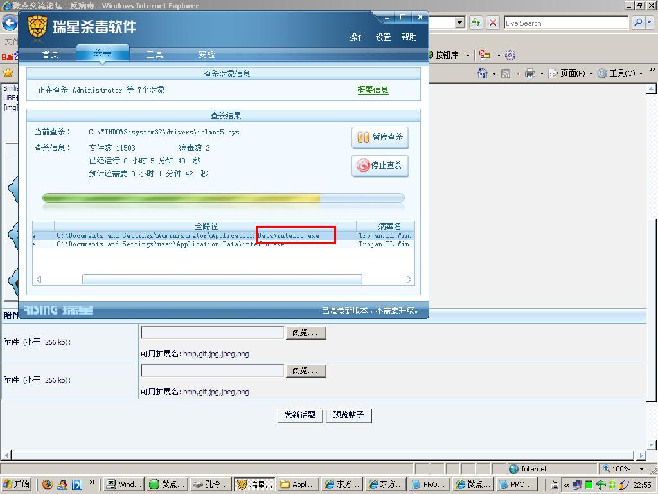The height and width of the screenshot is (494, 658).
Task: Click the Live Search input box
Action: [x=566, y=23]
